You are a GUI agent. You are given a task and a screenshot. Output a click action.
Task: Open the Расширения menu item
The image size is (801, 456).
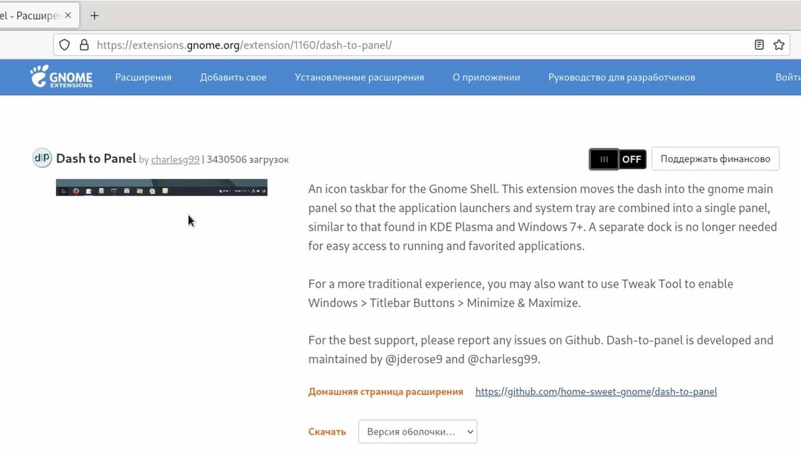[x=143, y=77]
